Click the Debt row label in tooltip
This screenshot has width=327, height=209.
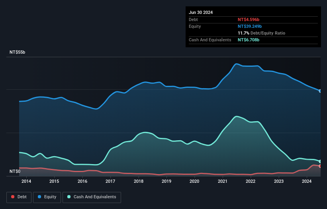click(193, 19)
